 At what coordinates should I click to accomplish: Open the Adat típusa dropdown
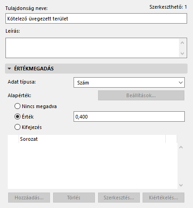129,83
